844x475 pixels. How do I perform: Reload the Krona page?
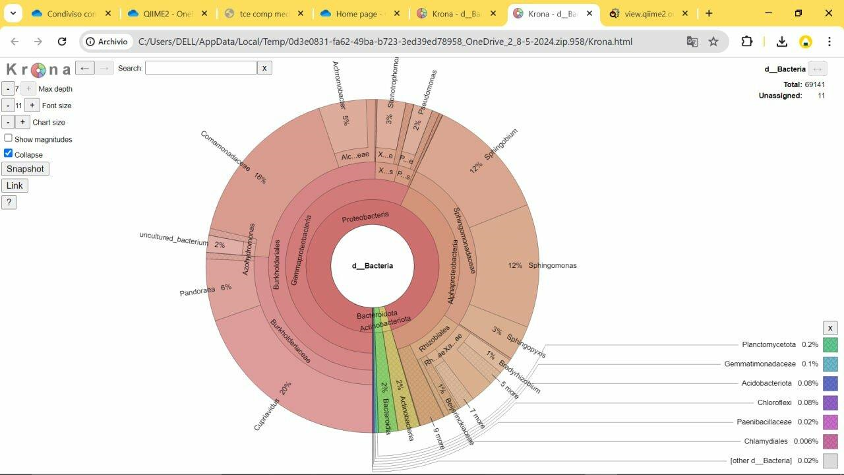(62, 42)
